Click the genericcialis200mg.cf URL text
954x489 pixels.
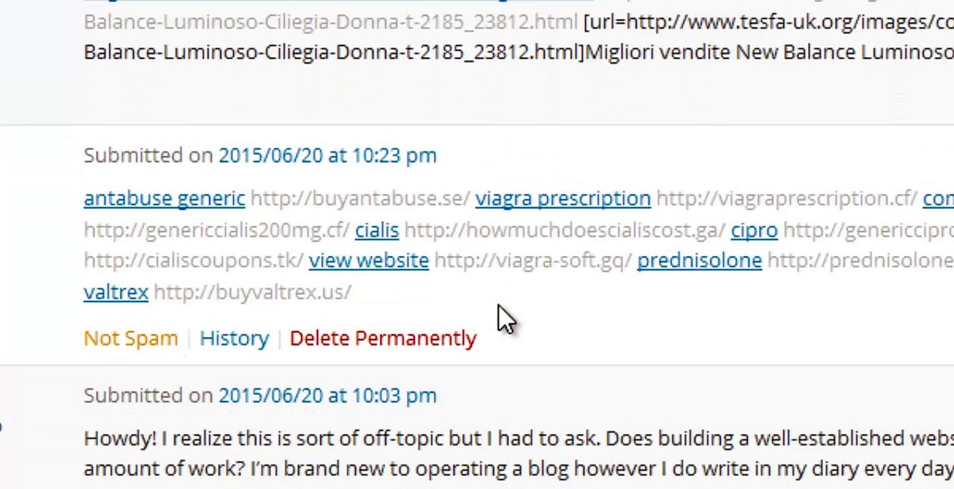216,230
